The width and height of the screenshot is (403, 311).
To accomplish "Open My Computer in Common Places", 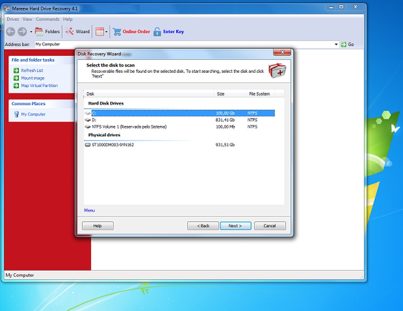I will tap(33, 114).
